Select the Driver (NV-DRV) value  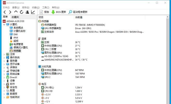tap(83, 28)
